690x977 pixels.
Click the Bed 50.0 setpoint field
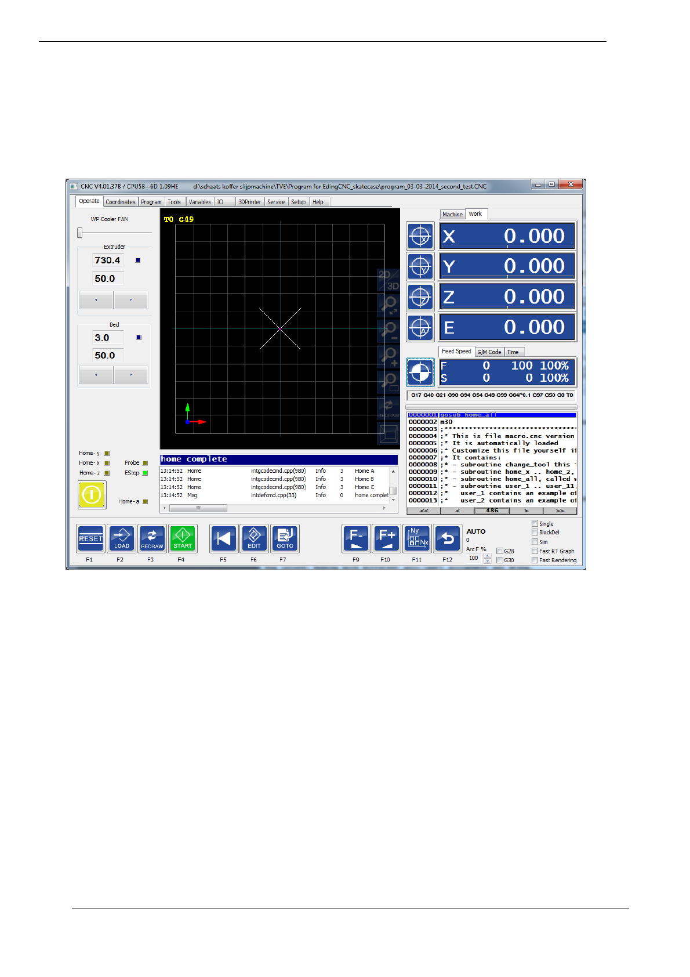tap(108, 355)
